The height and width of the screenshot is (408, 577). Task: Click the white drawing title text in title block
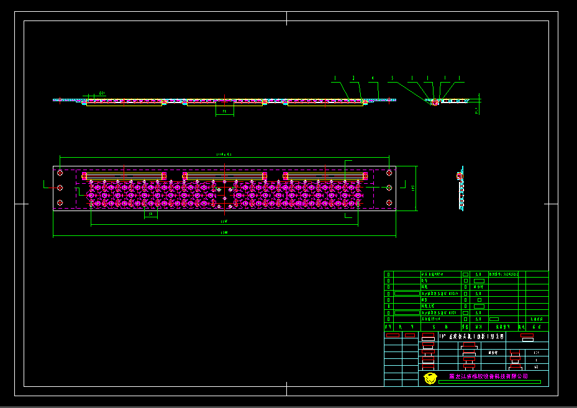(x=471, y=336)
